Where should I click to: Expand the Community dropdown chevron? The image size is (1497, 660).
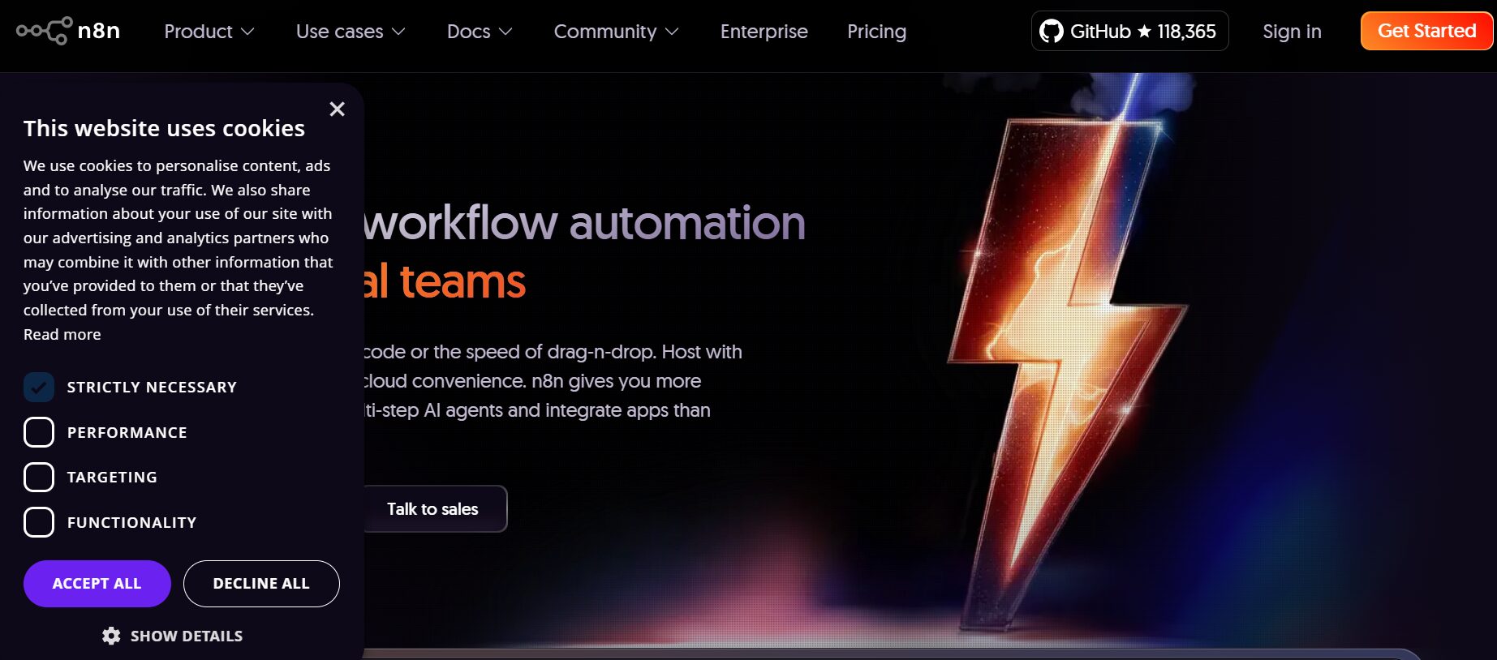tap(672, 32)
